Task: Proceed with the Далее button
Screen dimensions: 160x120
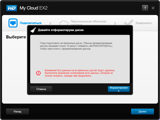Action: 142,111
